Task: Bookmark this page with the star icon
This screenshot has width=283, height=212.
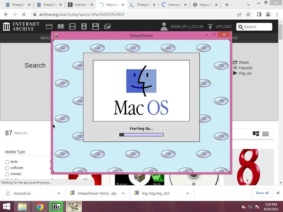Action: click(248, 14)
